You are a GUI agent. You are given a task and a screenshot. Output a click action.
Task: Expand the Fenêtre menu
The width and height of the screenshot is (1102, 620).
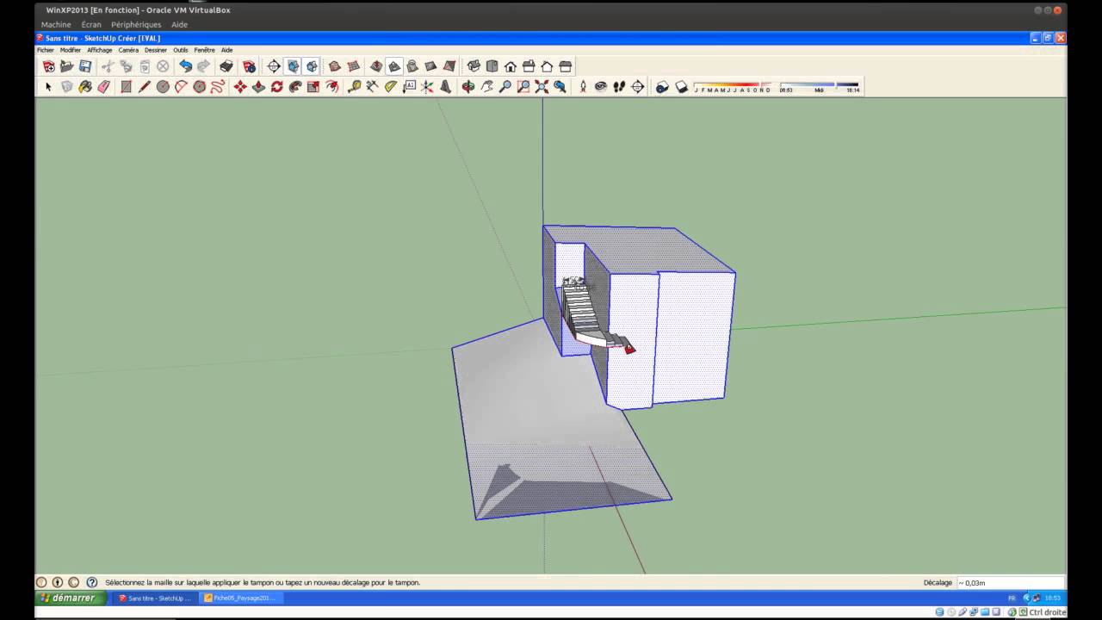point(204,50)
